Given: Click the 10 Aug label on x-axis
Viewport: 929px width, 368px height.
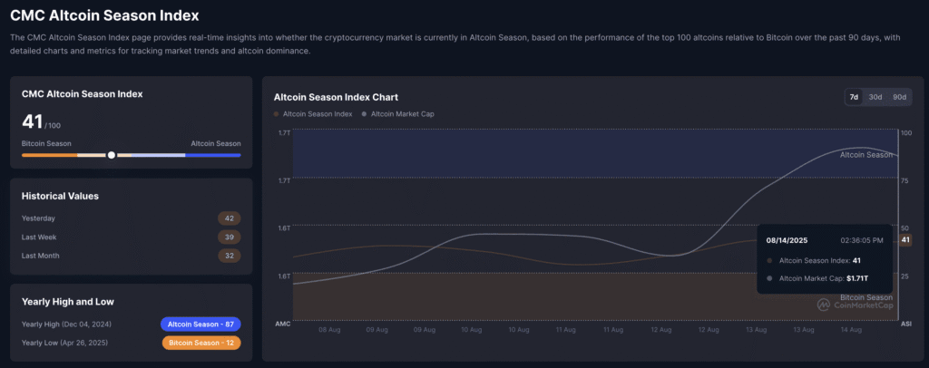Looking at the screenshot, I should pyautogui.click(x=471, y=331).
